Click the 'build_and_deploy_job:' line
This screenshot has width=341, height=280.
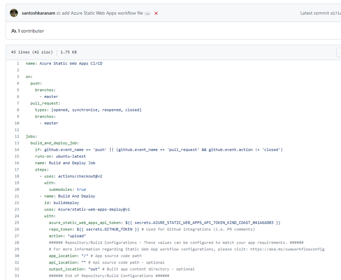(x=54, y=143)
